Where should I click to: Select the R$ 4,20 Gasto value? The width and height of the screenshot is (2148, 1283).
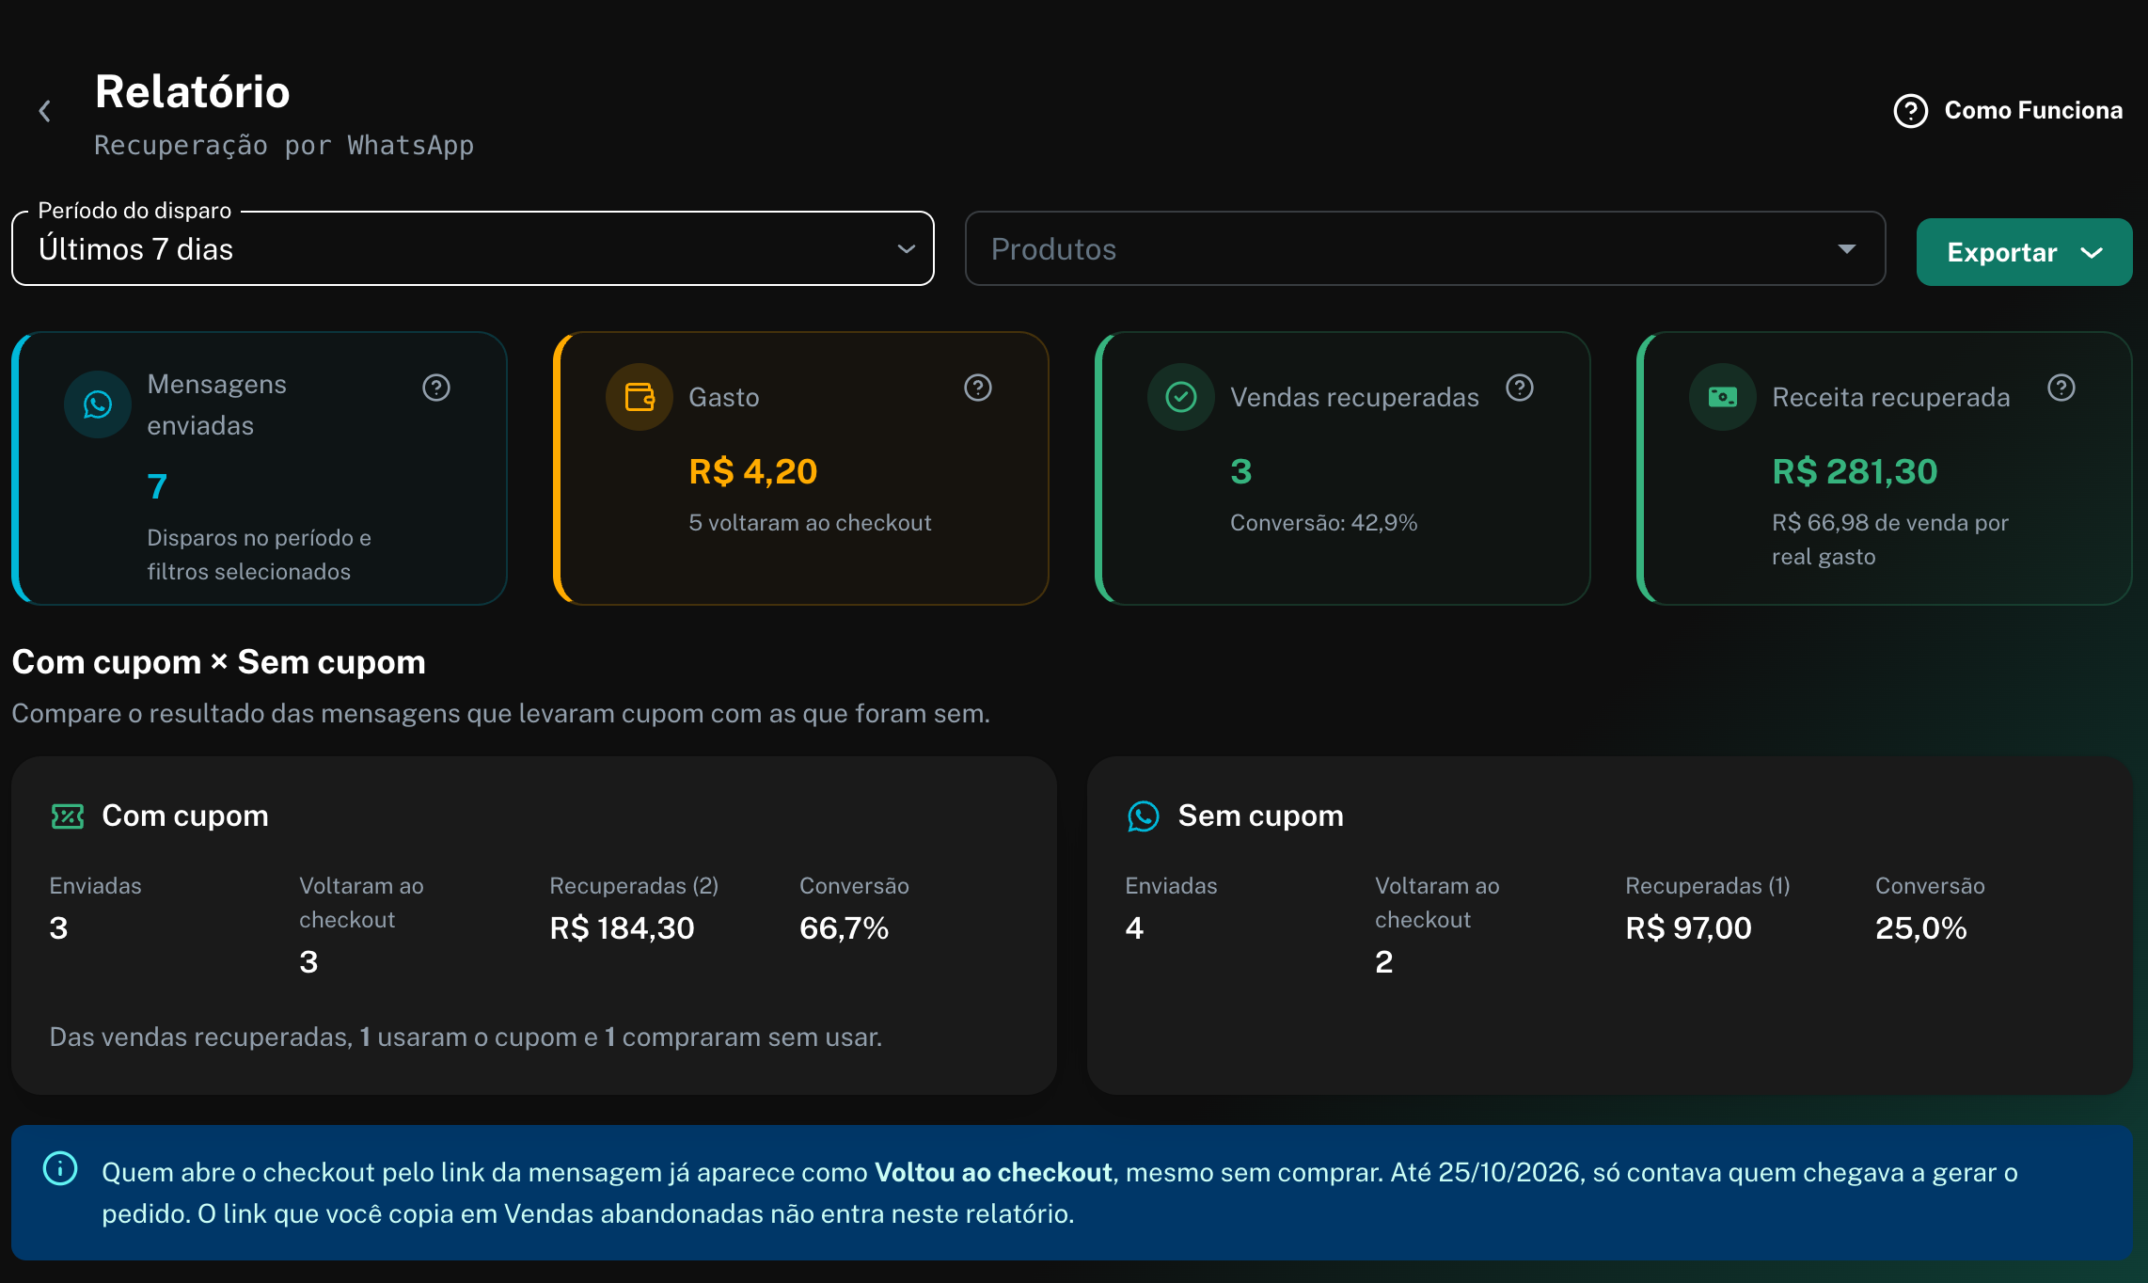(x=753, y=471)
